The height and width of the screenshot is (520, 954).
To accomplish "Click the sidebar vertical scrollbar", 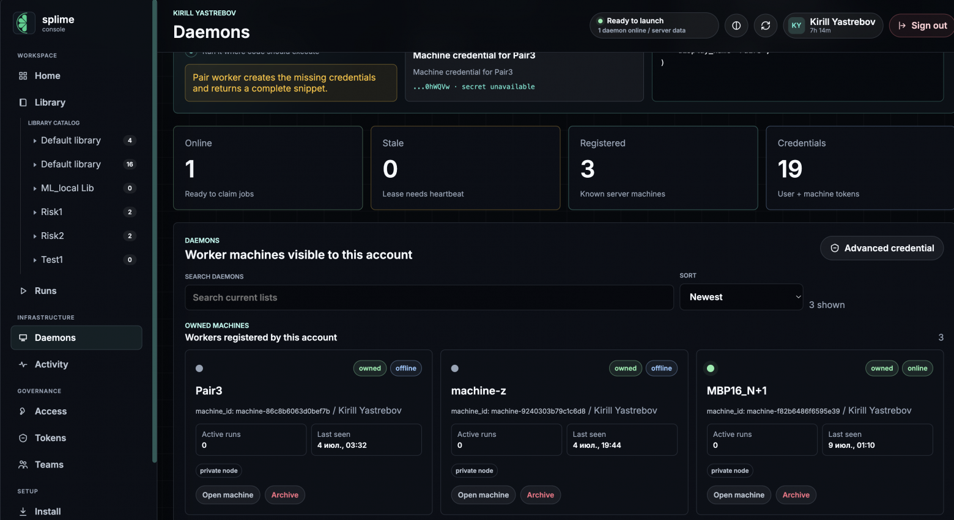I will point(155,232).
